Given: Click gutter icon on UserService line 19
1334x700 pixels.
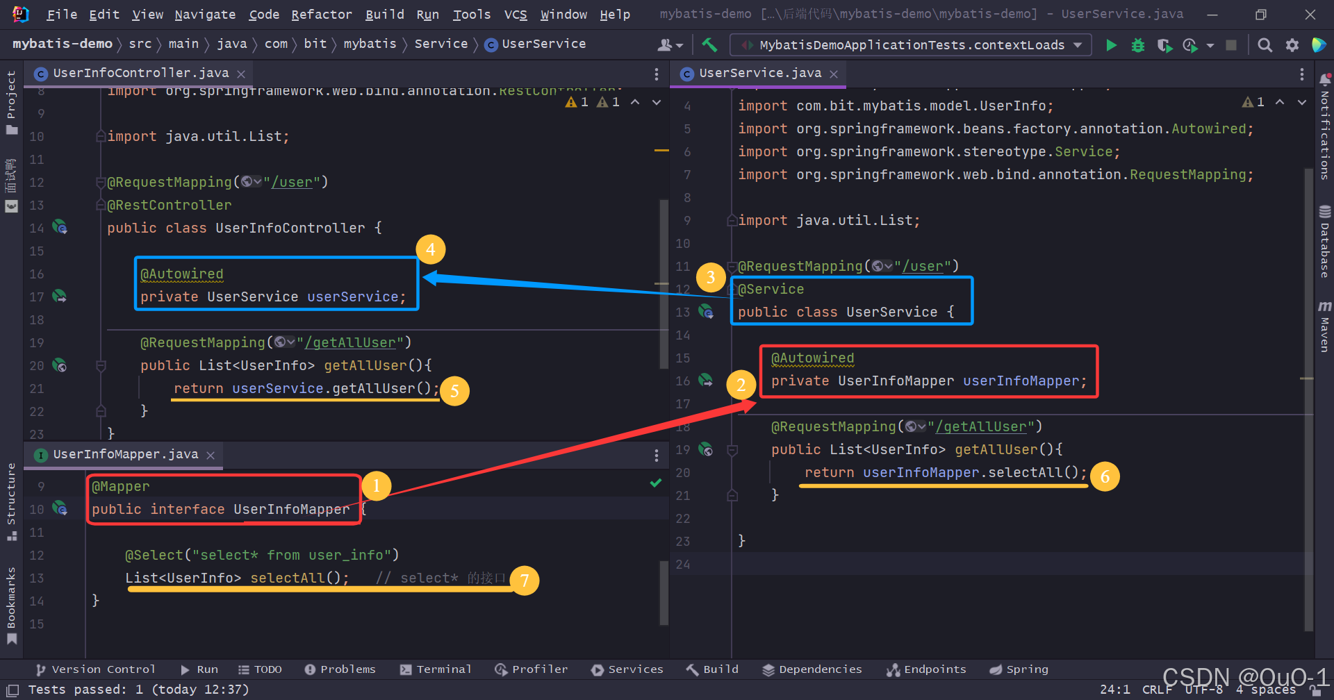Looking at the screenshot, I should [706, 449].
